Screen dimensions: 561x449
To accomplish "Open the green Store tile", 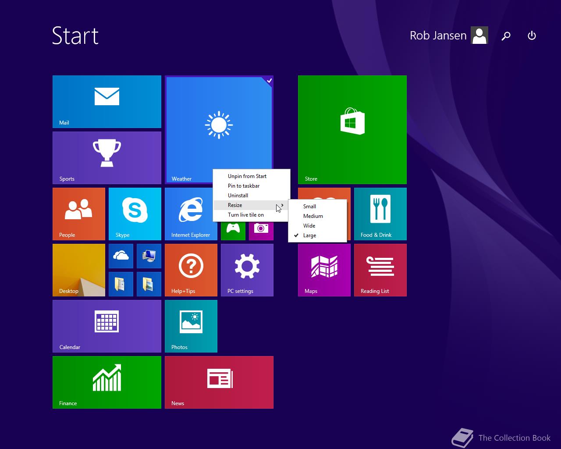I will 352,130.
